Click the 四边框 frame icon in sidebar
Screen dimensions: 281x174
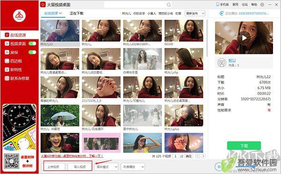click(x=7, y=61)
